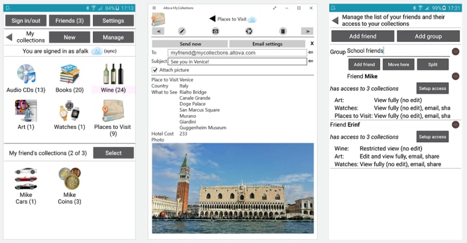Click the Add group button
The width and height of the screenshot is (467, 243).
pos(428,36)
